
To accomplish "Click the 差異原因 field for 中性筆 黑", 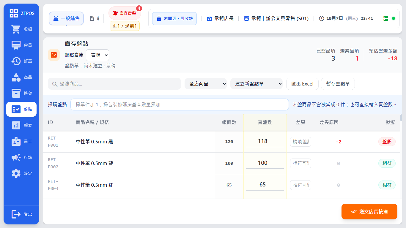I will (300, 142).
